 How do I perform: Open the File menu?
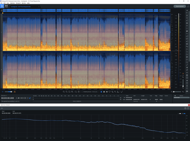pos(1,3)
